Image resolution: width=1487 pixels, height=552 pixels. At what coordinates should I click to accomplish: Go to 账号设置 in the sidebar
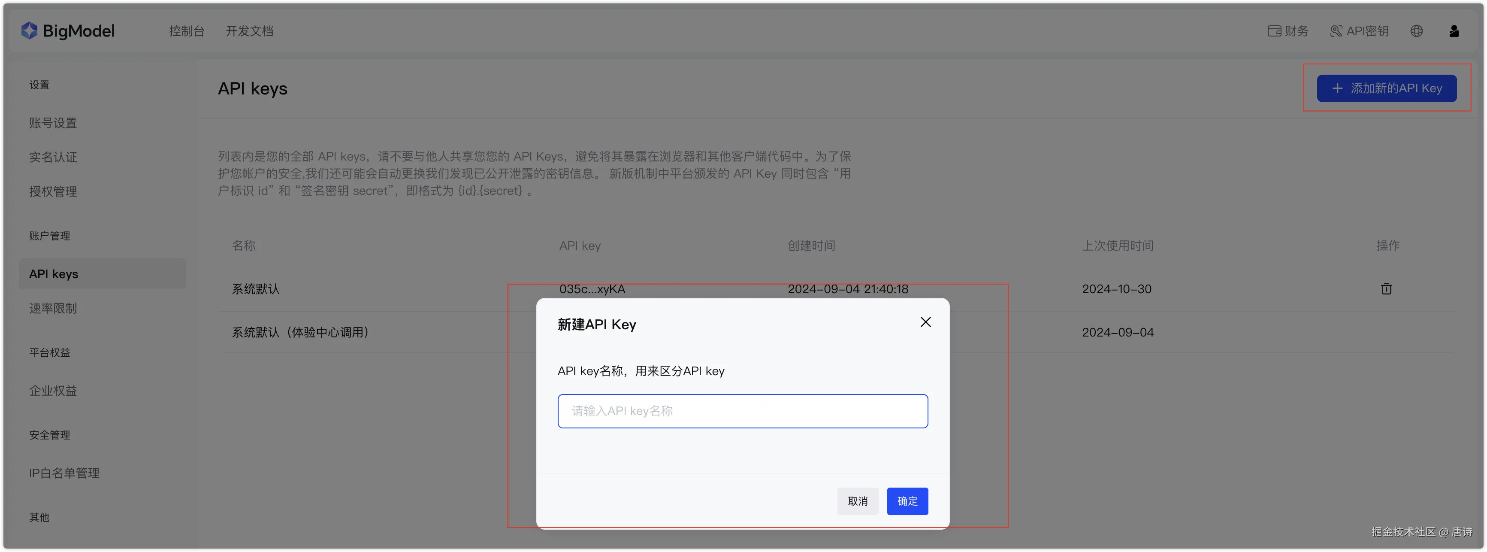click(53, 123)
